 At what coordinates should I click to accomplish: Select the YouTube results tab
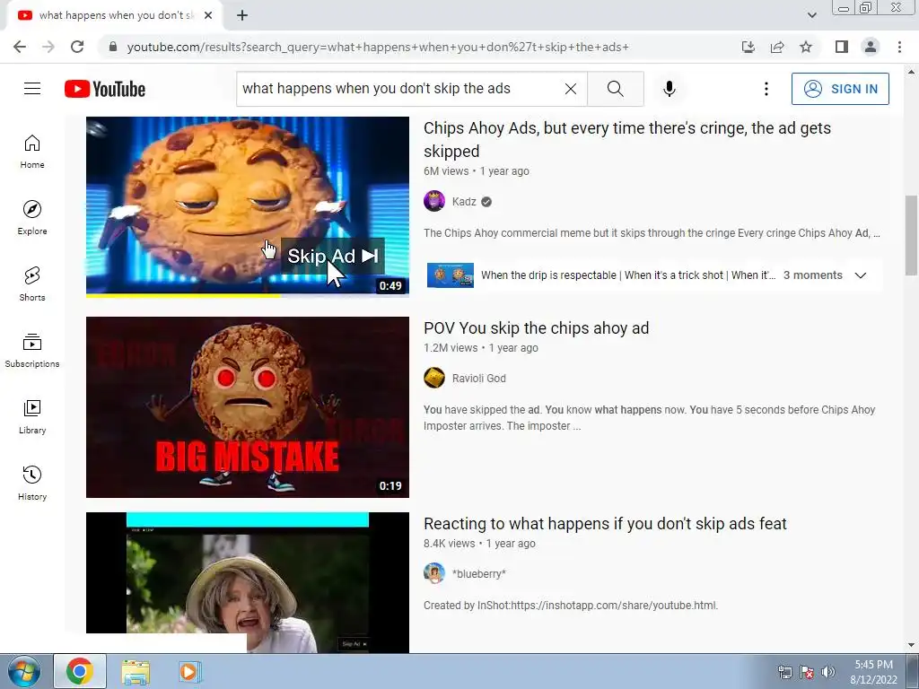(x=114, y=16)
